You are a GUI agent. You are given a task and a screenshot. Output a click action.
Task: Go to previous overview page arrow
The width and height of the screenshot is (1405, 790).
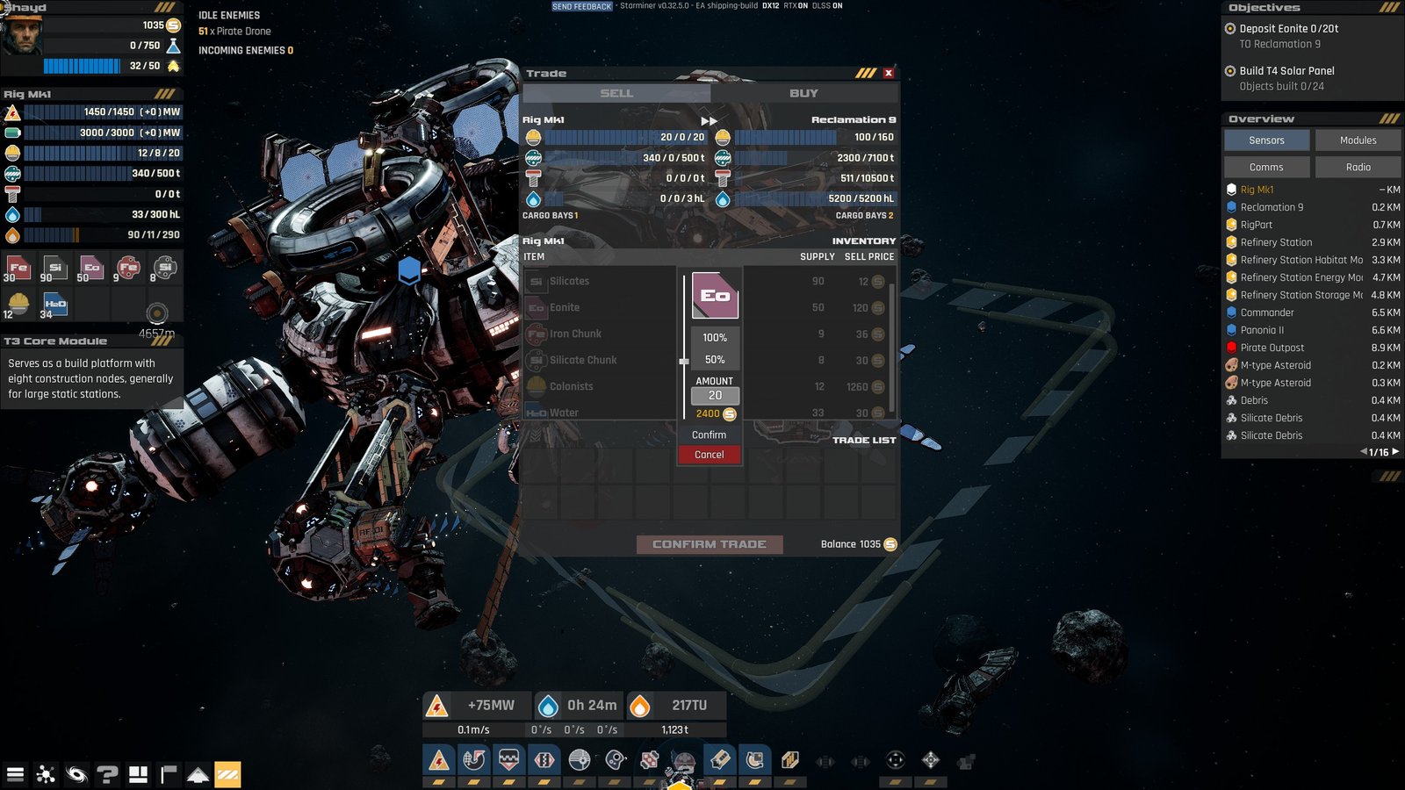click(1364, 452)
